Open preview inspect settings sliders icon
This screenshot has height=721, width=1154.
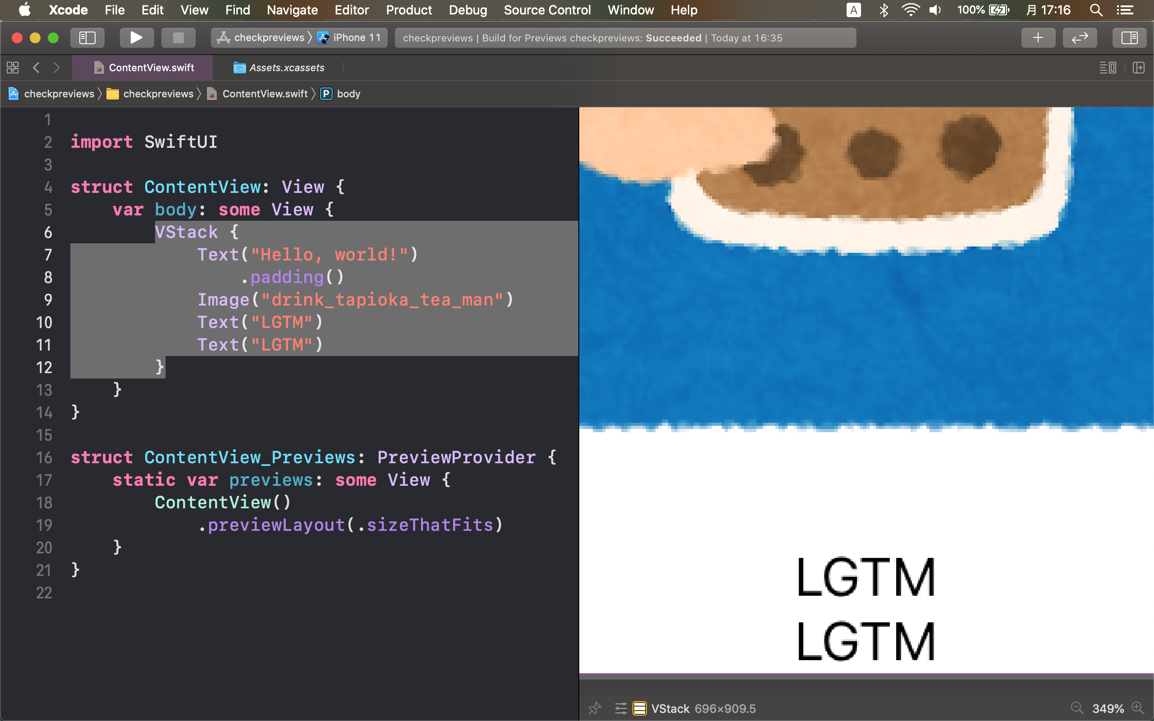620,708
